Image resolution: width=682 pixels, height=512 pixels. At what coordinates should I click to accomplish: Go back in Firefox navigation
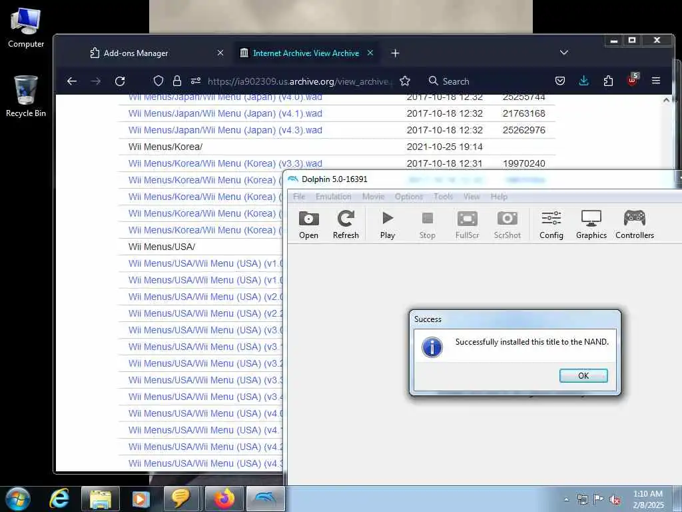click(x=72, y=81)
